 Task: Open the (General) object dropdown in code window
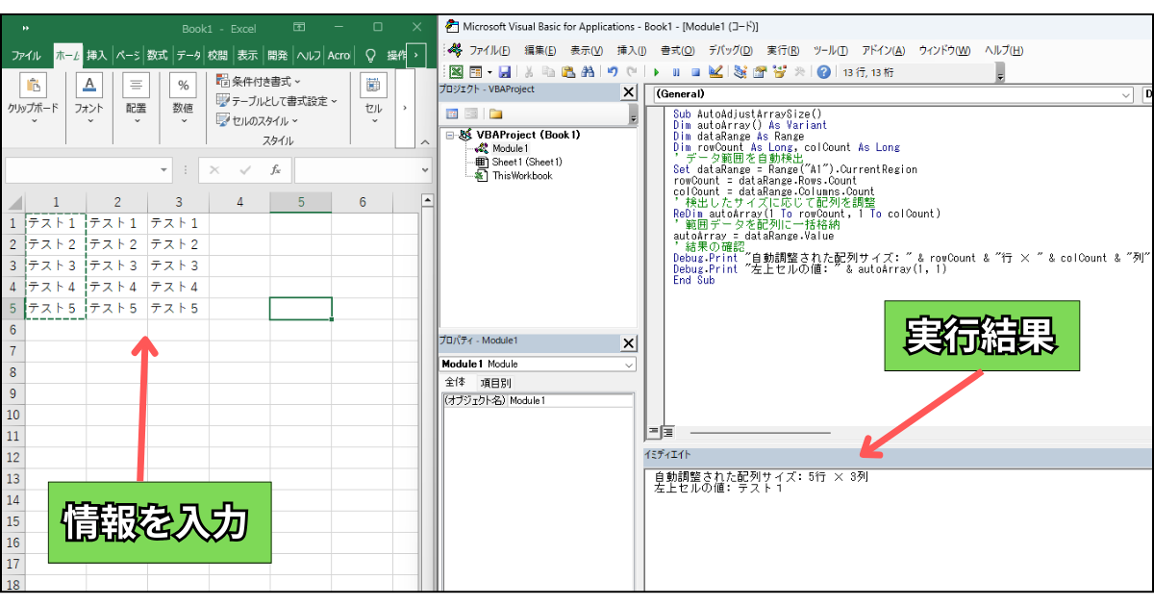point(1126,94)
